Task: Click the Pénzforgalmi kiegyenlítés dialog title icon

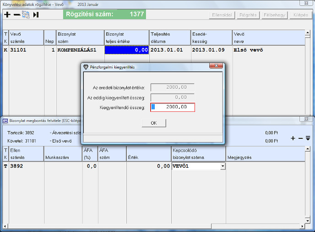Action: [x=86, y=67]
